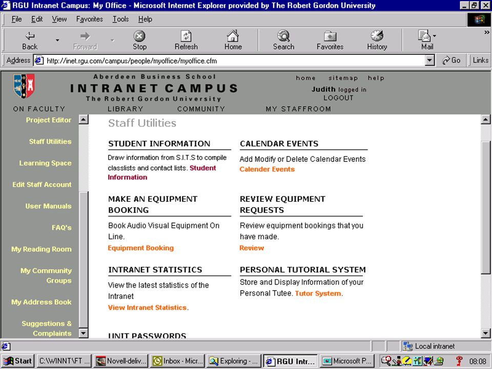Viewport: 492px width, 369px height.
Task: Click the sitemap link in header
Action: 343,78
